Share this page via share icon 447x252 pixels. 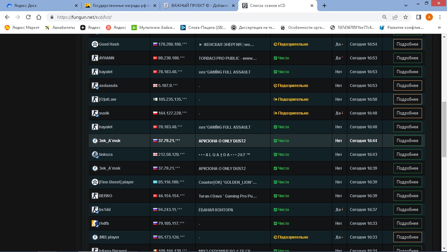tap(395, 17)
